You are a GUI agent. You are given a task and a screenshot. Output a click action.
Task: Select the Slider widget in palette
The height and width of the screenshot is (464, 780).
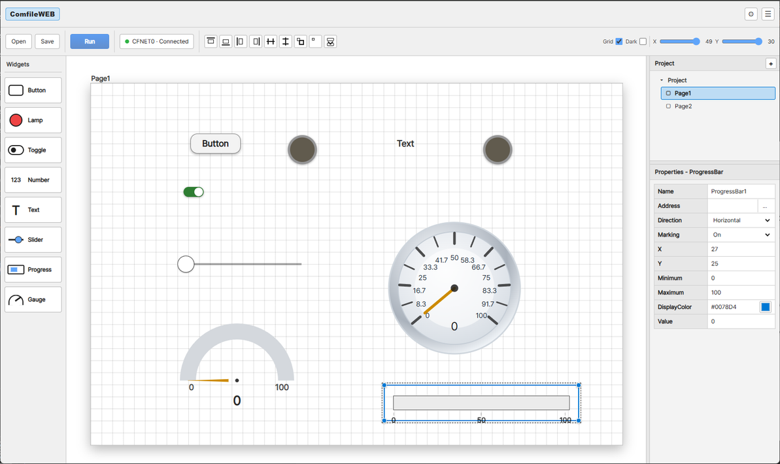[x=33, y=239]
